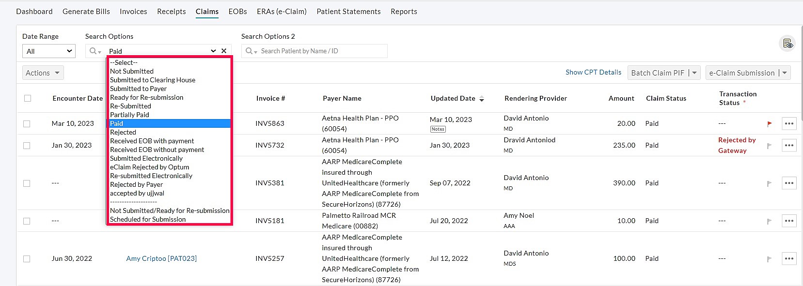The width and height of the screenshot is (803, 286).
Task: Open the column view settings icon
Action: tap(787, 44)
